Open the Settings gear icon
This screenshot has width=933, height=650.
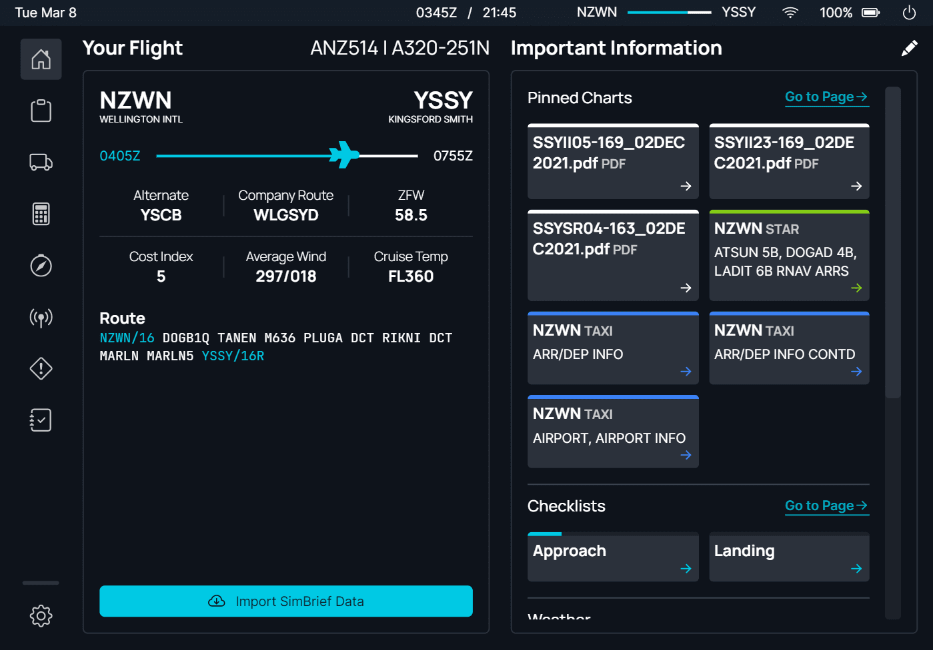pos(41,616)
